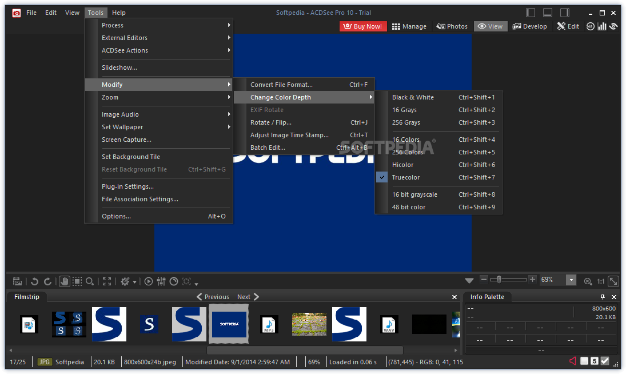Open the Edit menu in menu bar
626x374 pixels.
pos(51,13)
